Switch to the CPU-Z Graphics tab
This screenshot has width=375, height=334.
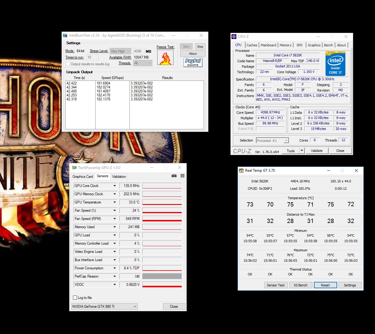314,45
